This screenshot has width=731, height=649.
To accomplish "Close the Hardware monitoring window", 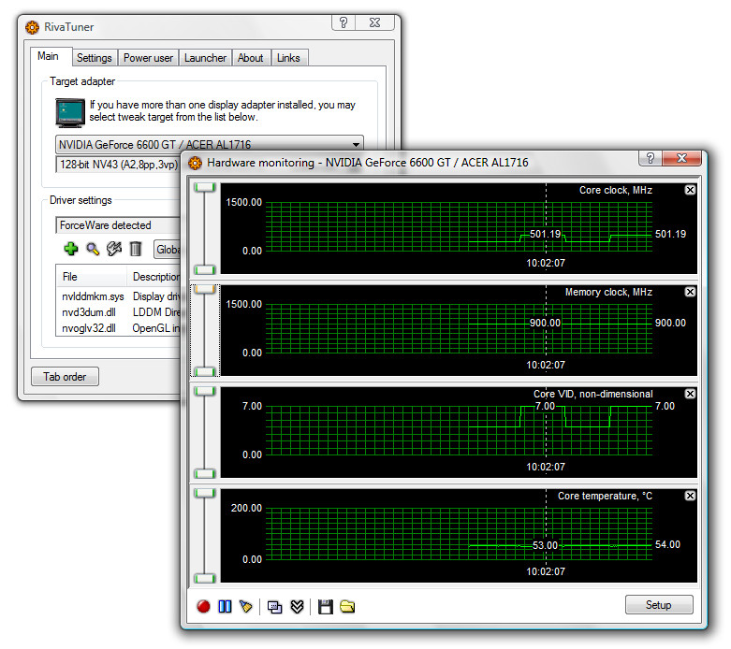I will coord(682,158).
